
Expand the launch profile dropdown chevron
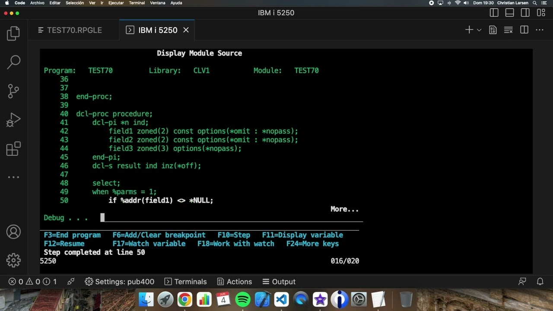click(479, 30)
